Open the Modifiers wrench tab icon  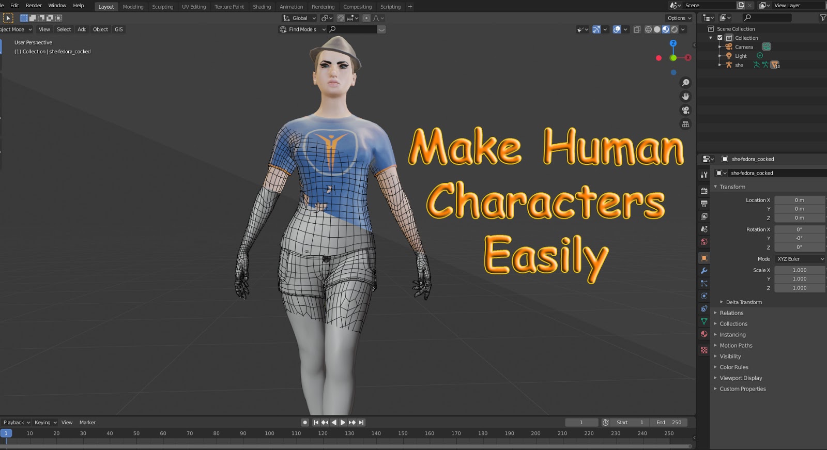tap(704, 271)
